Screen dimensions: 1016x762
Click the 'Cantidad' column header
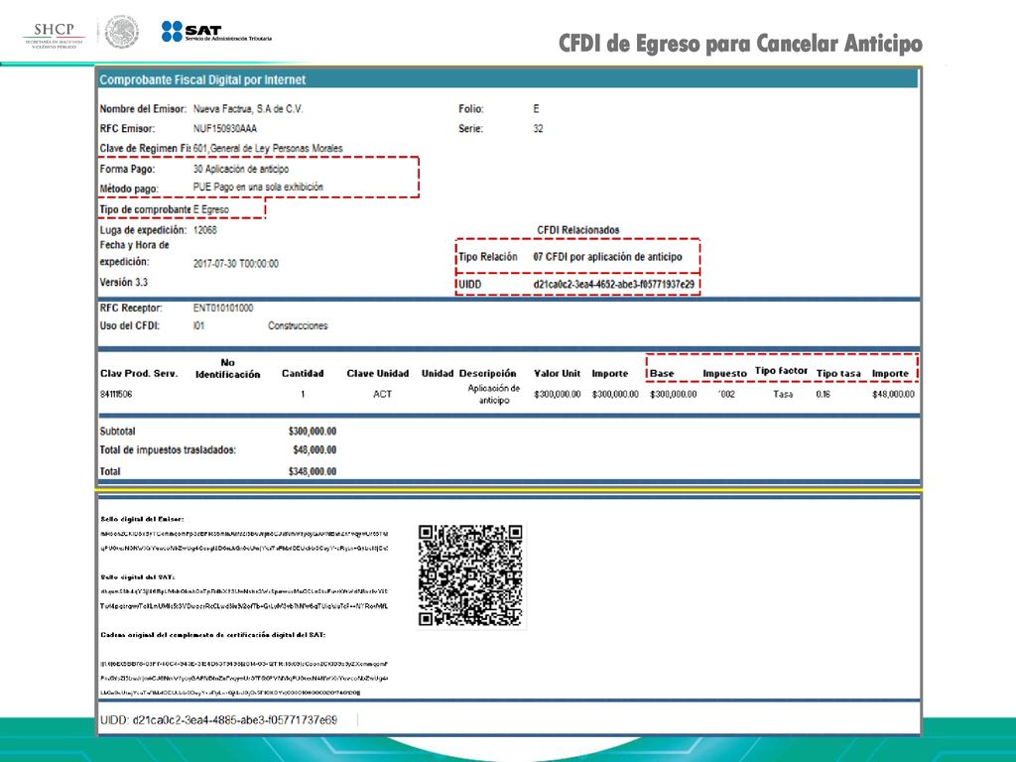[303, 374]
